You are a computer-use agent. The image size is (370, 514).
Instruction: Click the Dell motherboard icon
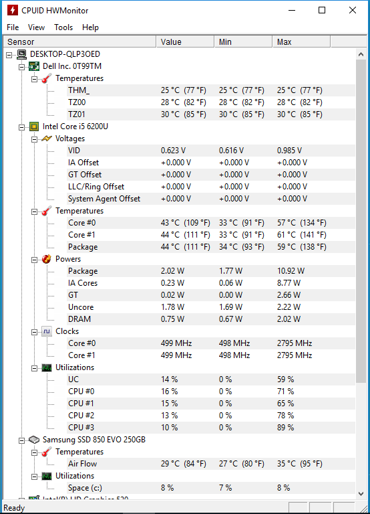34,66
